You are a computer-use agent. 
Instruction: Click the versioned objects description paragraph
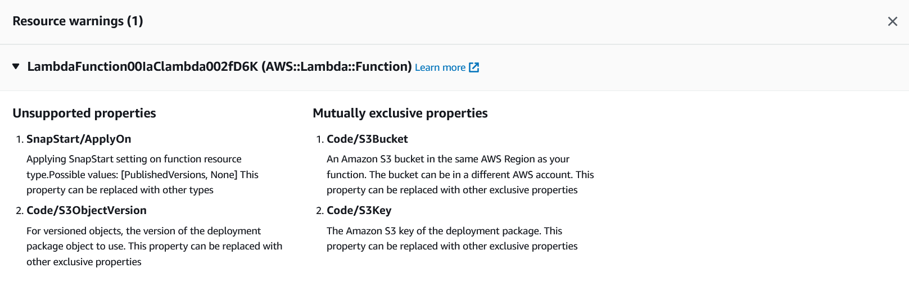(x=154, y=246)
